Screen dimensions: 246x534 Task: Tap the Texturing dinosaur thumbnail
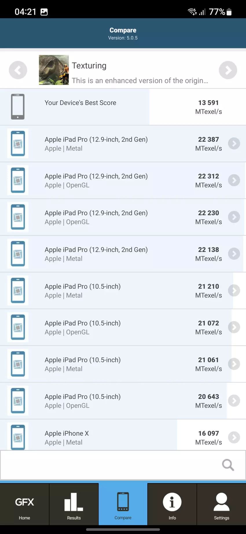pos(54,70)
